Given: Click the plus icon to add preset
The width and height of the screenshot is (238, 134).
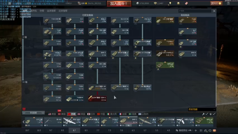Looking at the screenshot, I should [196, 130].
